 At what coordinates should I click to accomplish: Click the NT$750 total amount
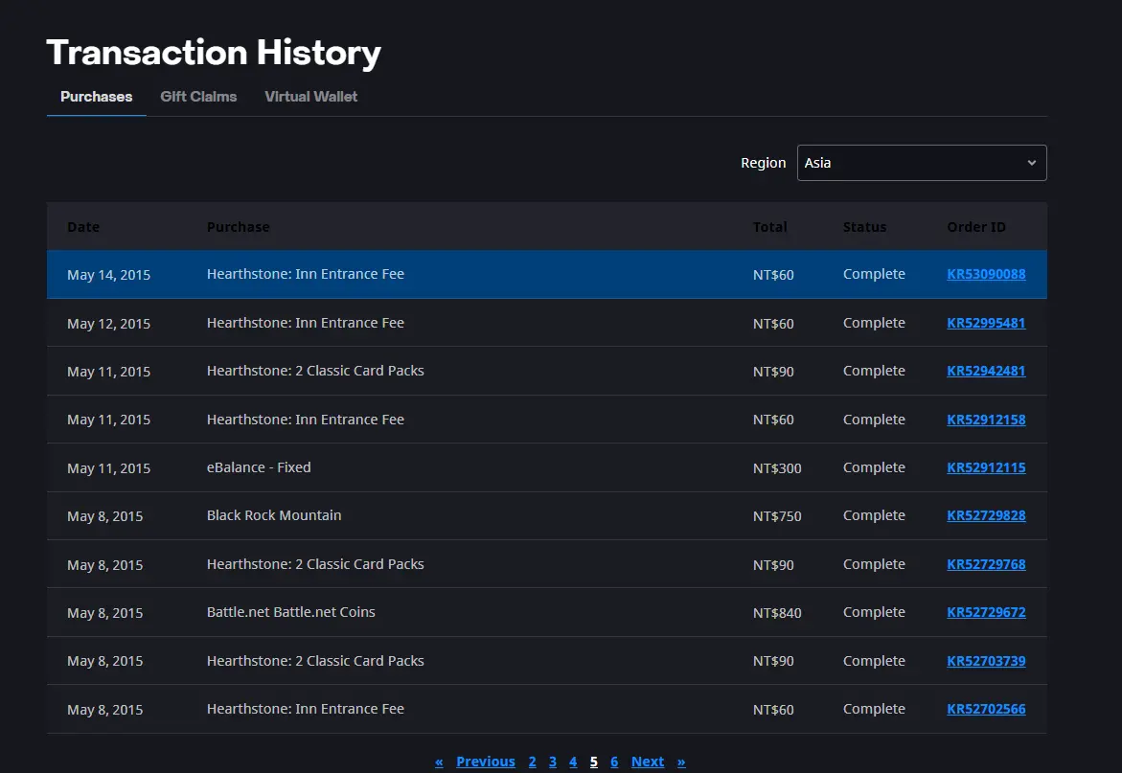777,515
